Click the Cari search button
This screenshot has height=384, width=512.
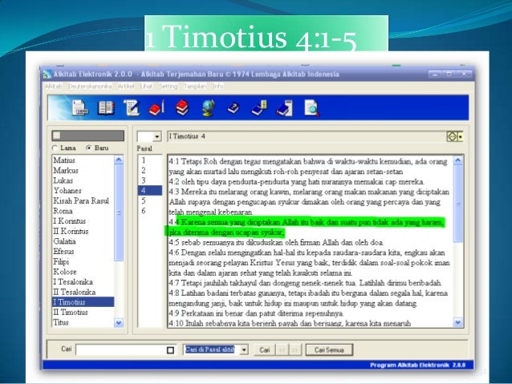point(265,350)
